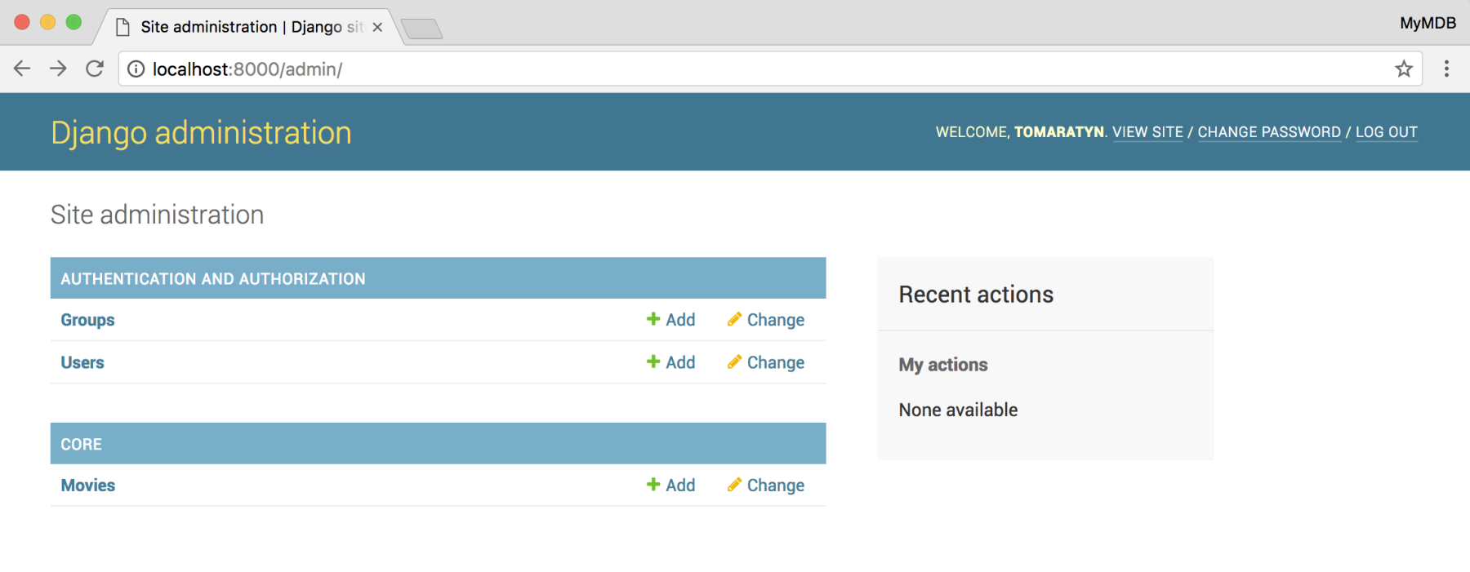Open the Groups model list
1470x572 pixels.
(x=87, y=320)
